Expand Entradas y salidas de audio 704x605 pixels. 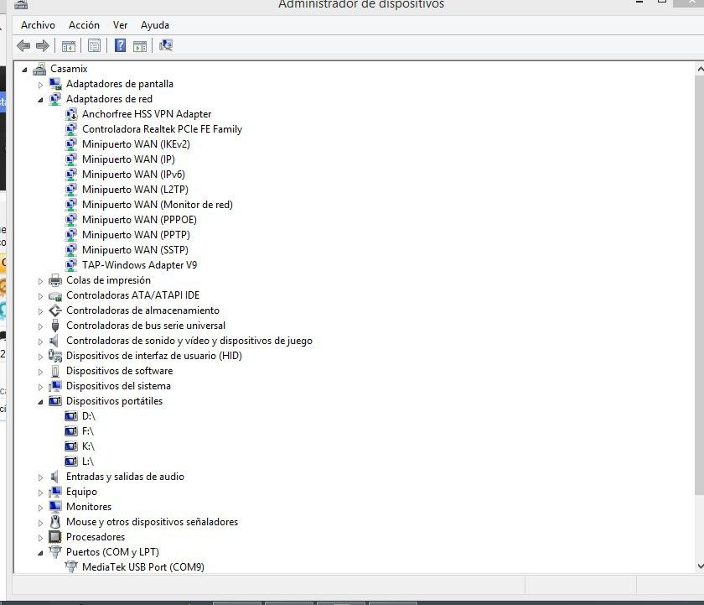coord(40,477)
